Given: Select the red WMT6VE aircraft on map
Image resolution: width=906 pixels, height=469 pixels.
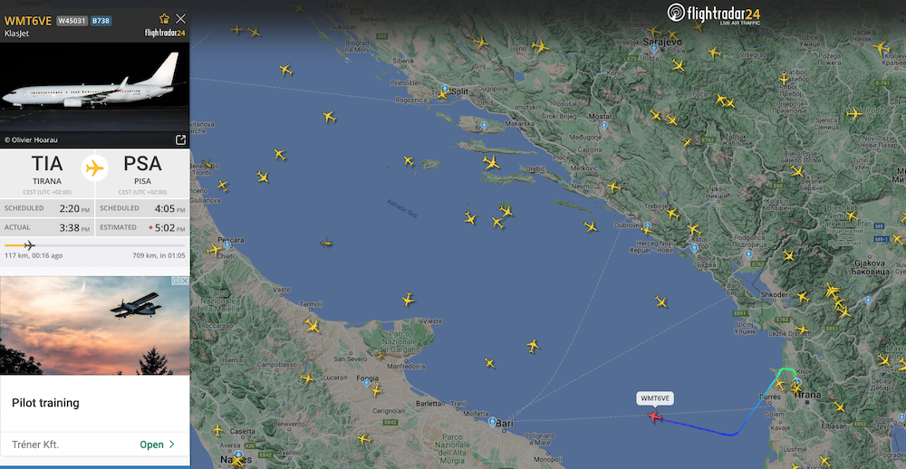Looking at the screenshot, I should click(654, 416).
